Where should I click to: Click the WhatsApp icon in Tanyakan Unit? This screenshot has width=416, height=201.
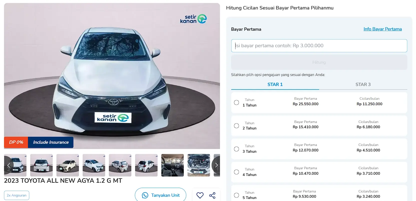click(145, 195)
